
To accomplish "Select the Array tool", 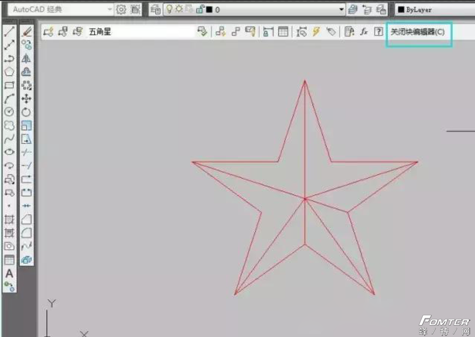I will click(x=26, y=85).
